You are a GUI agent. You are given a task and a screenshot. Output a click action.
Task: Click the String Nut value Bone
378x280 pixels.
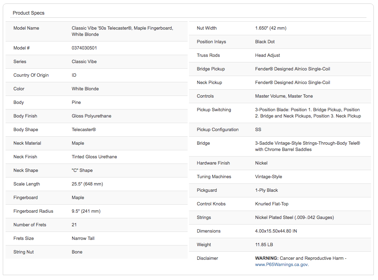click(x=77, y=252)
